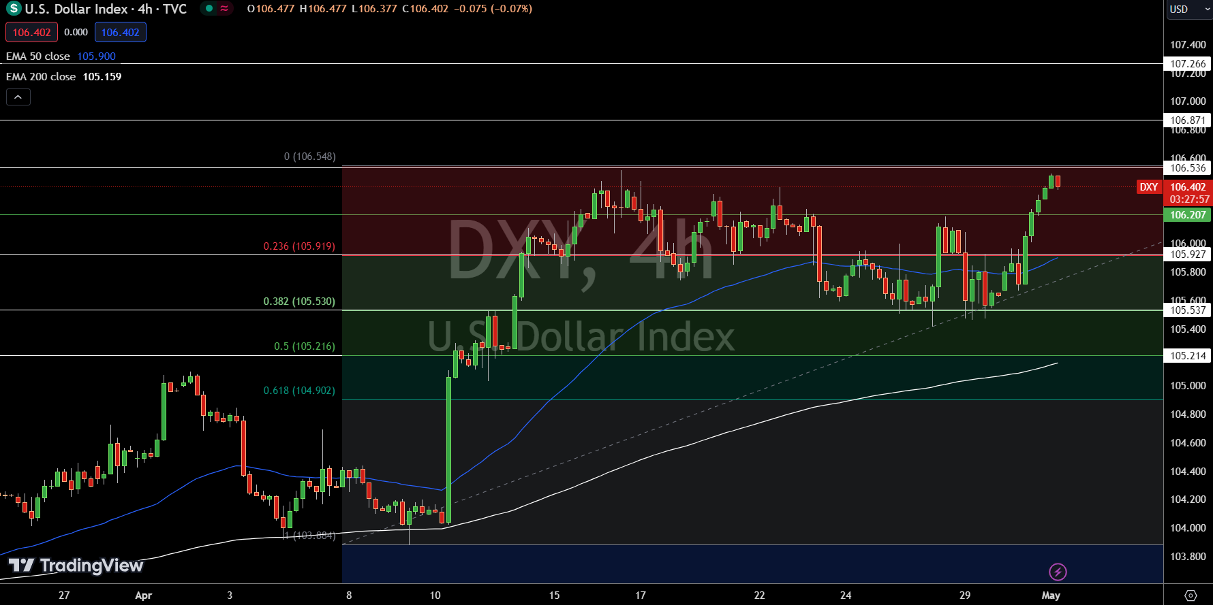The image size is (1213, 605).
Task: Click the green market status dot
Action: tap(209, 9)
